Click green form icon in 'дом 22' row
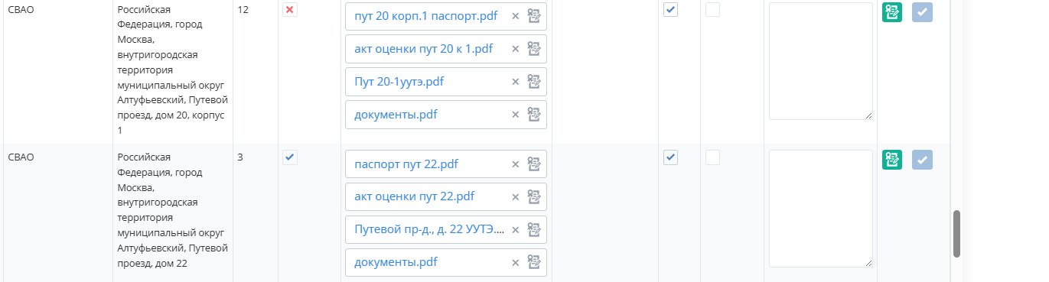The image size is (1049, 282). (892, 160)
